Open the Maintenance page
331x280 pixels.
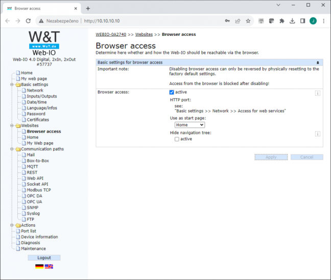point(33,249)
